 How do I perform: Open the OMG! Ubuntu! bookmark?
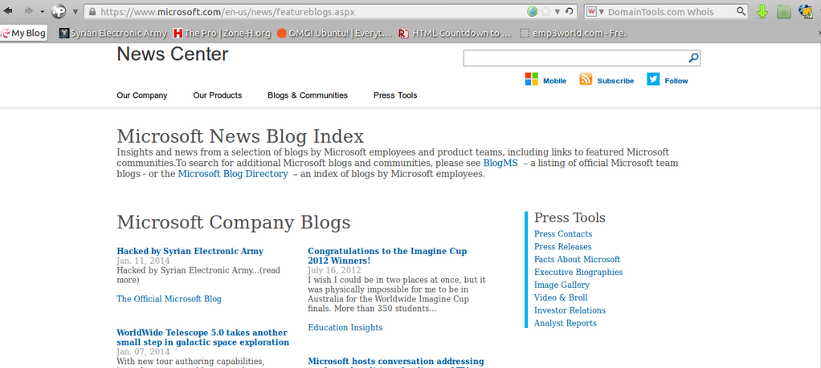tap(334, 34)
